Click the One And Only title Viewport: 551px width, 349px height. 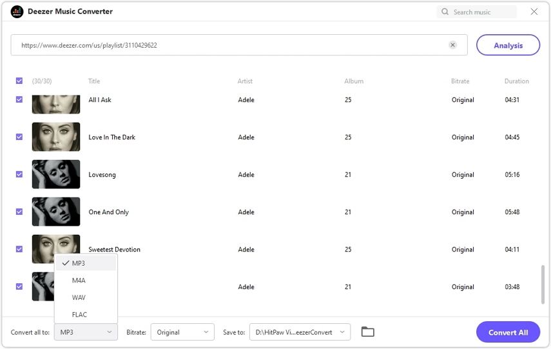108,212
